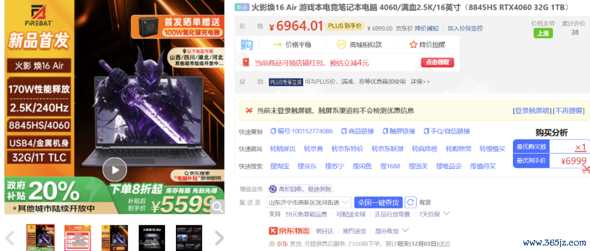
Task: Click the 搜唯品会 link
Action: pos(449,166)
